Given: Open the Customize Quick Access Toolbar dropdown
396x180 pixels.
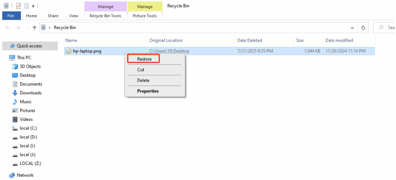Looking at the screenshot, I should [x=33, y=6].
